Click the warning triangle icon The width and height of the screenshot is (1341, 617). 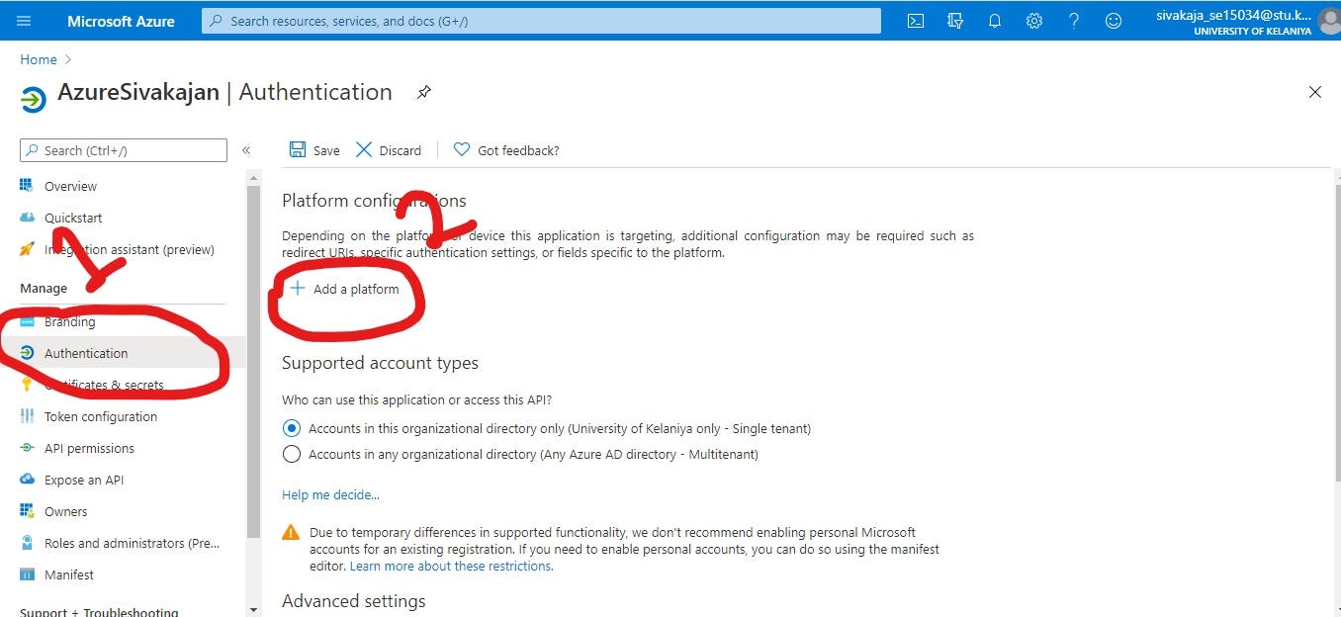tap(291, 532)
